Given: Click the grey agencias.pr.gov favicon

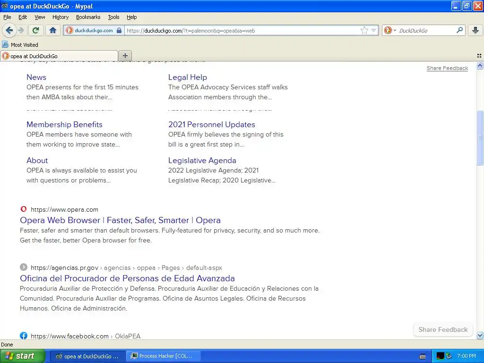Looking at the screenshot, I should 24,267.
